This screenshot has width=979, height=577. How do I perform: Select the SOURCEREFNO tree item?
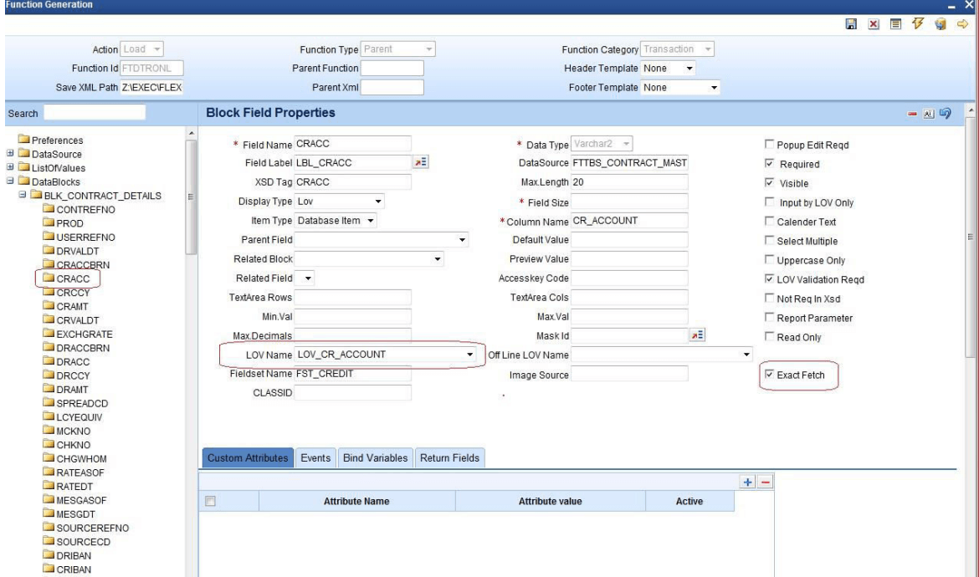click(x=92, y=528)
